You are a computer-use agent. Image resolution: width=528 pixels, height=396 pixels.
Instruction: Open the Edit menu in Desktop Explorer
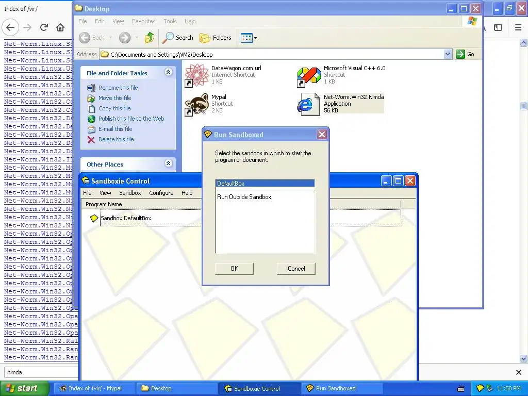click(100, 21)
